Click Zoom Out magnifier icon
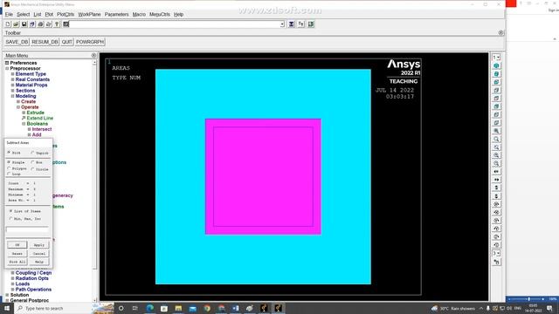 click(496, 164)
